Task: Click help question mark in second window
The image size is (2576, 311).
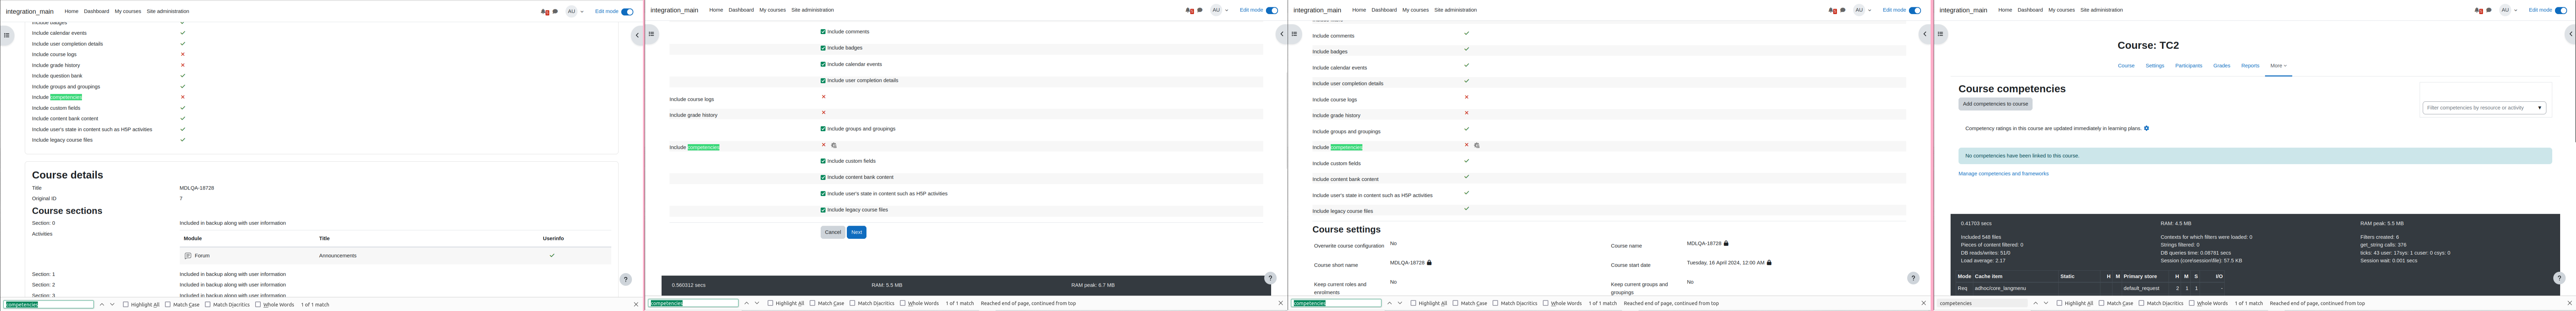Action: pyautogui.click(x=1270, y=278)
